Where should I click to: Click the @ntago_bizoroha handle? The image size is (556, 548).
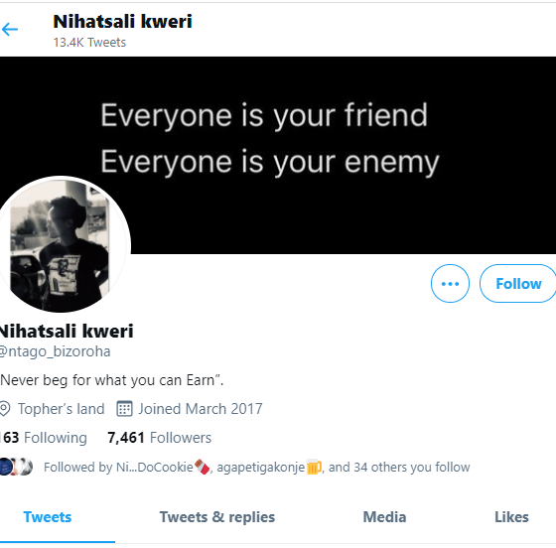coord(55,351)
